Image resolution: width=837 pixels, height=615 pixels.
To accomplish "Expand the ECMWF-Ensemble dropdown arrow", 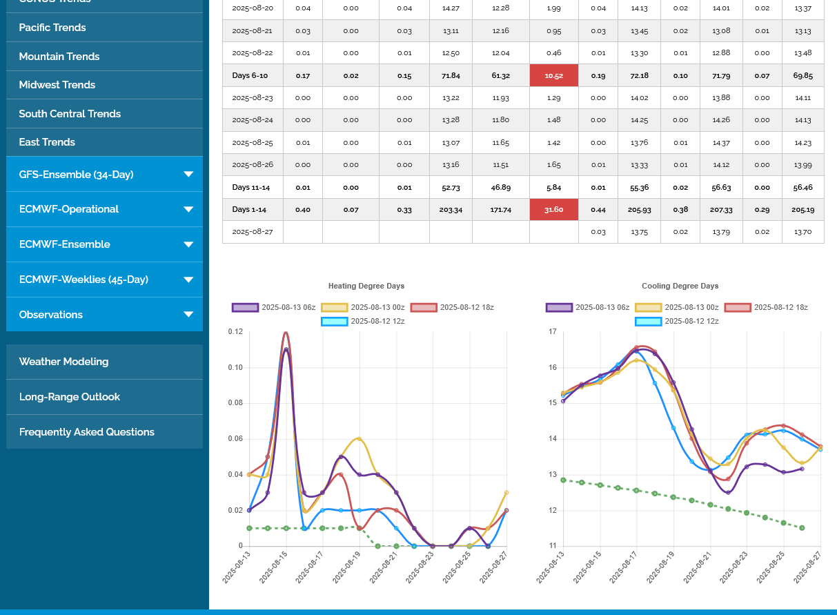I will [x=188, y=244].
